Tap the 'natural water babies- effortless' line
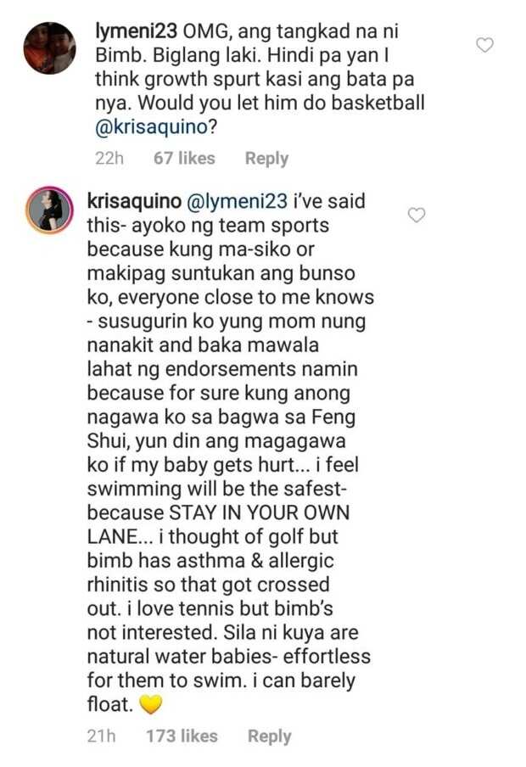This screenshot has height=767, width=526. (x=229, y=657)
